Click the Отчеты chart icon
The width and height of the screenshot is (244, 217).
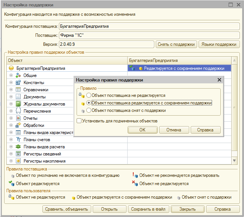(x=18, y=118)
